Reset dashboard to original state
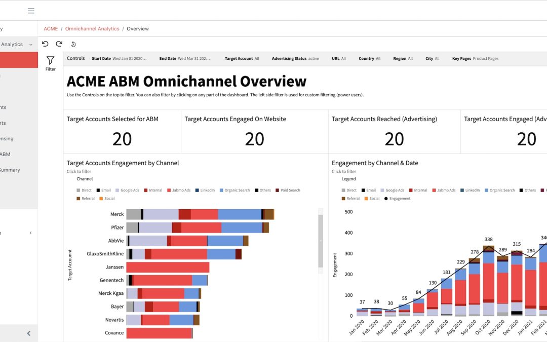 click(73, 44)
